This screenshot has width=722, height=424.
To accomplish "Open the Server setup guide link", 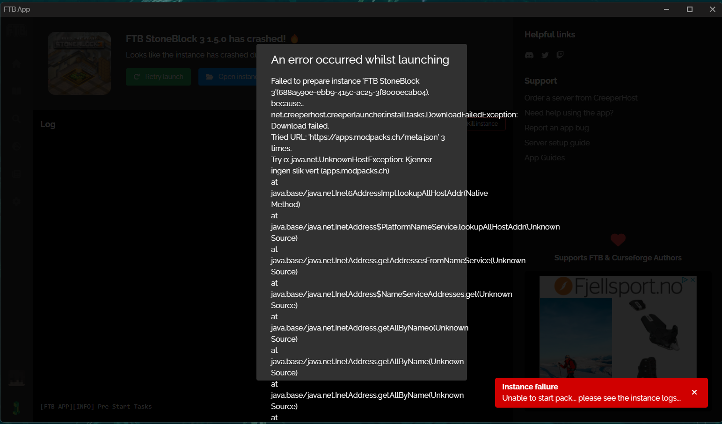I will 557,143.
